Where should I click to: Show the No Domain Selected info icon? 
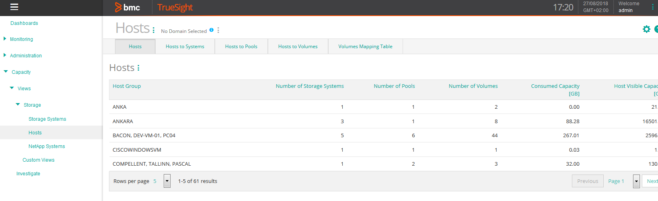212,30
